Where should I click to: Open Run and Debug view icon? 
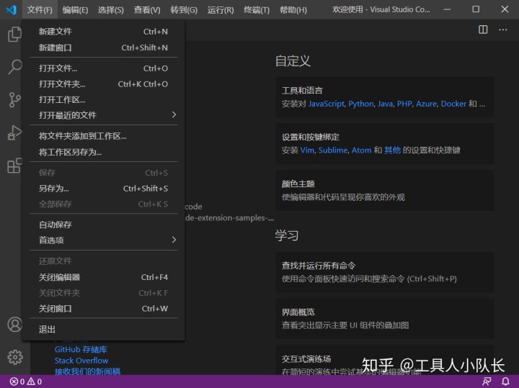tap(14, 133)
